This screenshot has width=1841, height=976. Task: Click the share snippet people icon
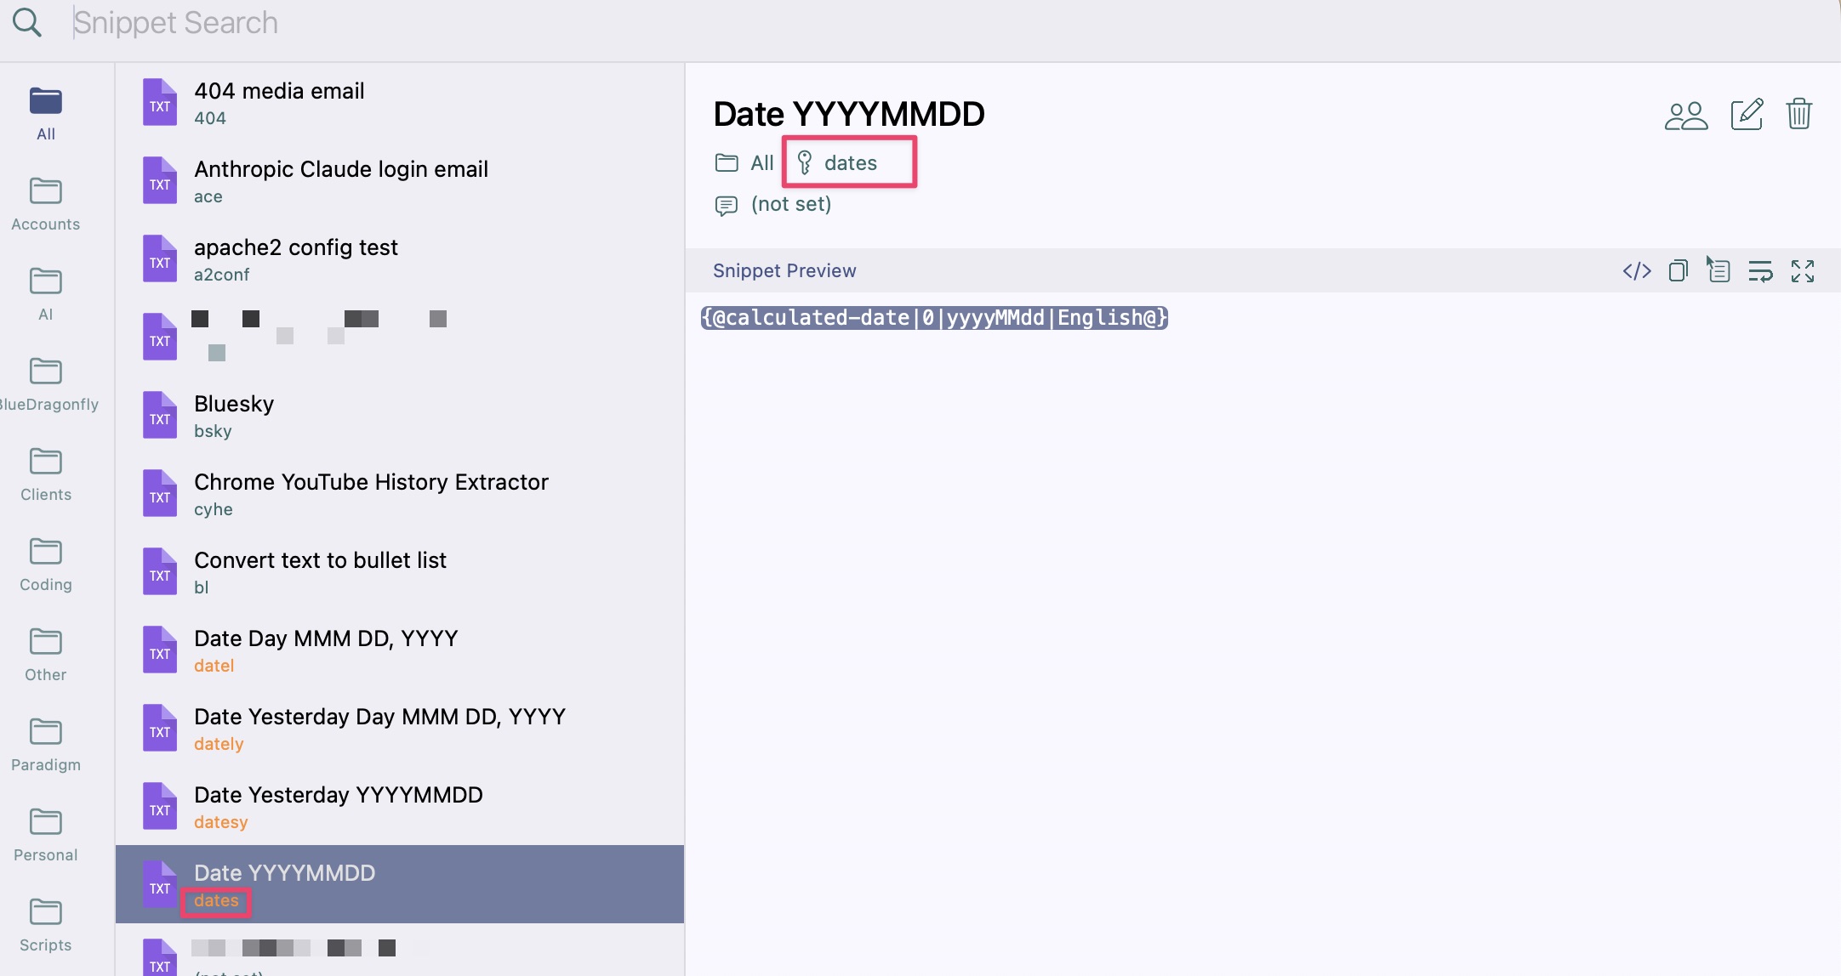tap(1685, 116)
